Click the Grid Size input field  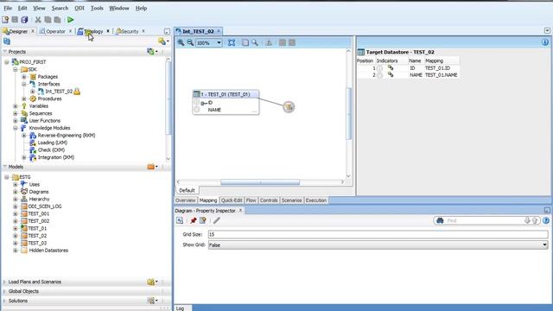pos(378,234)
